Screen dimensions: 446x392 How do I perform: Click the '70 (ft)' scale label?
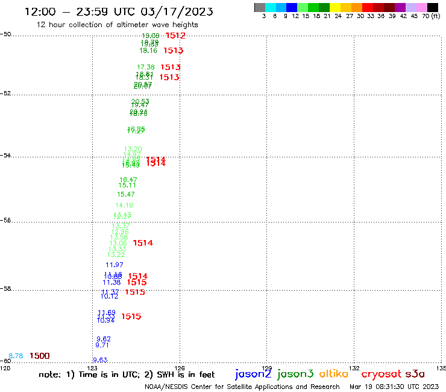click(431, 16)
